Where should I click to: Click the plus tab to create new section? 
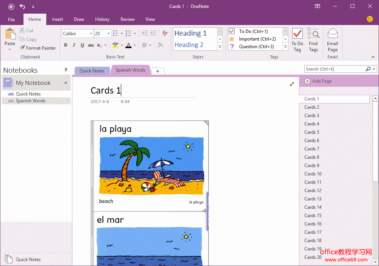tap(158, 71)
